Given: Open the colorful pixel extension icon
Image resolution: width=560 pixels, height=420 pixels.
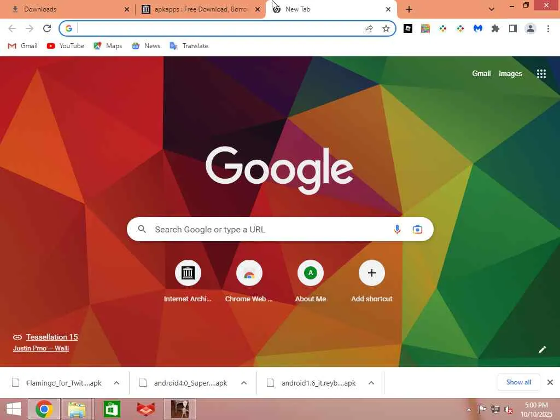Looking at the screenshot, I should pos(425,28).
